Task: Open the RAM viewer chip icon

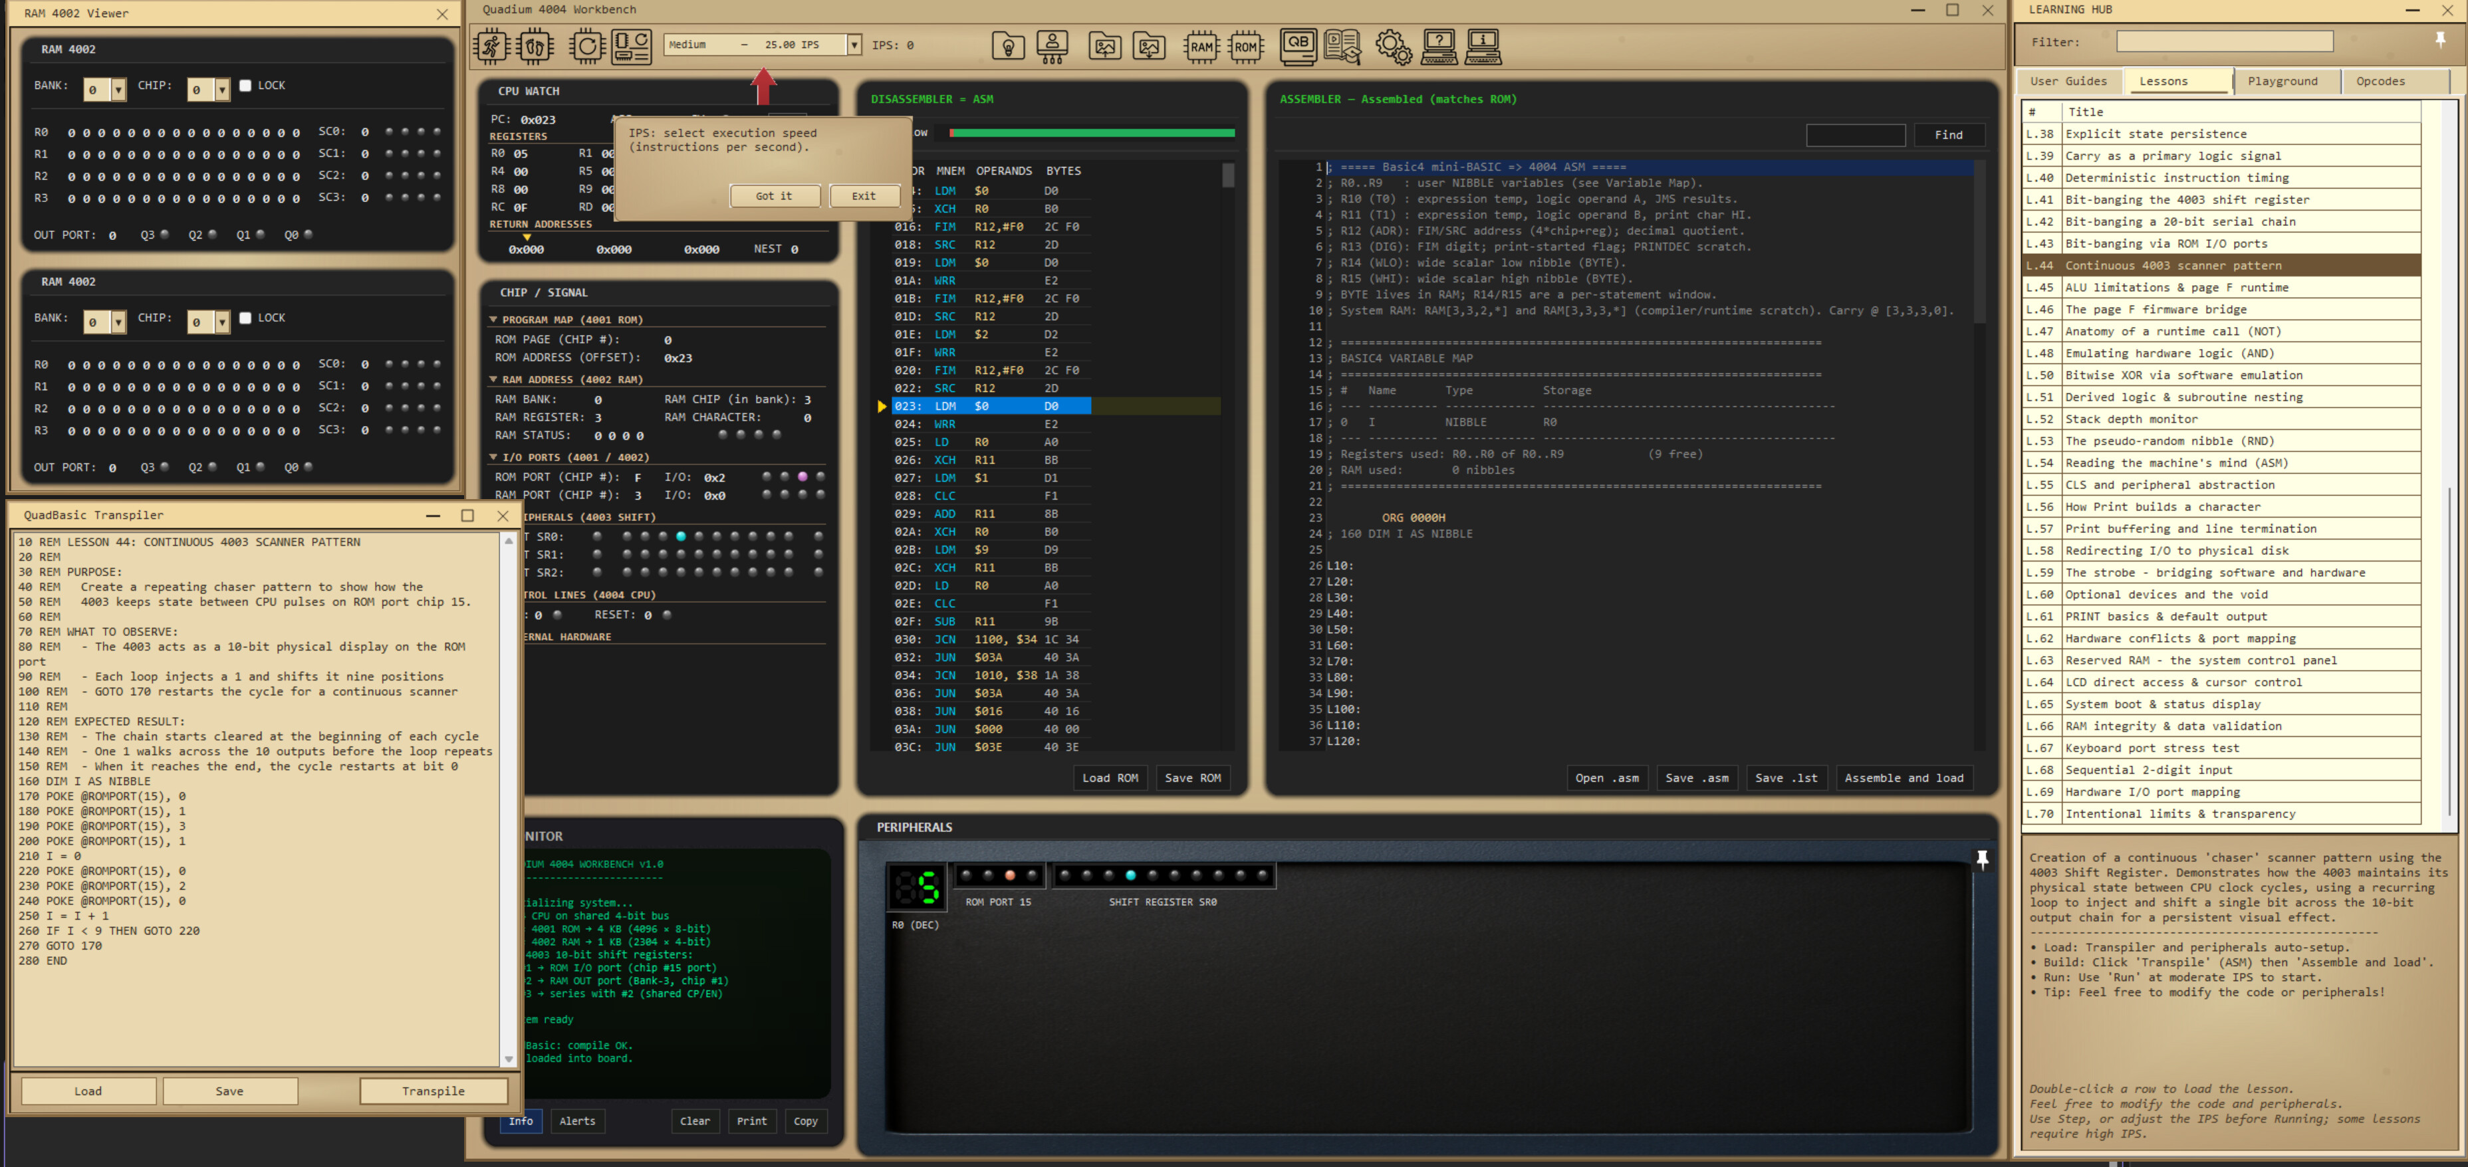Action: (1201, 46)
